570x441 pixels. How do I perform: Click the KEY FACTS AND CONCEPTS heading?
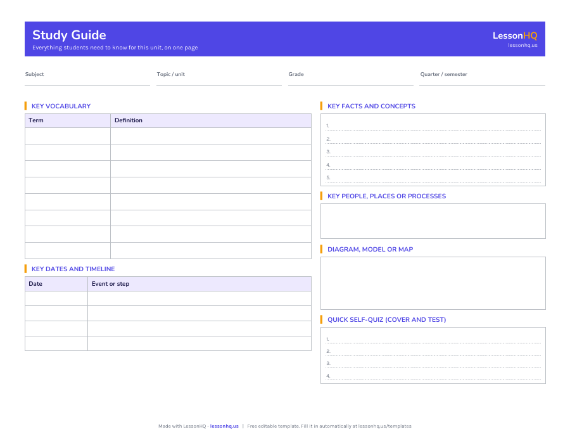371,106
